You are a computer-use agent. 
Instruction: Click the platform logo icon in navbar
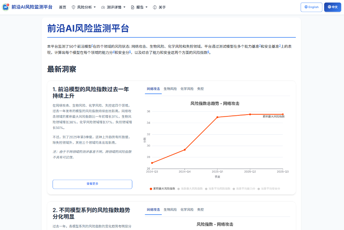coord(6,7)
